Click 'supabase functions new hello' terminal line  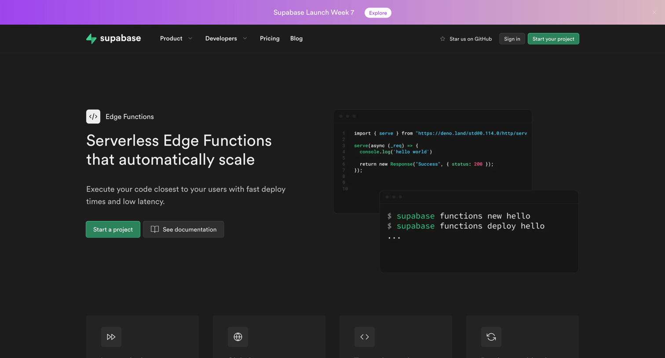pyautogui.click(x=459, y=216)
